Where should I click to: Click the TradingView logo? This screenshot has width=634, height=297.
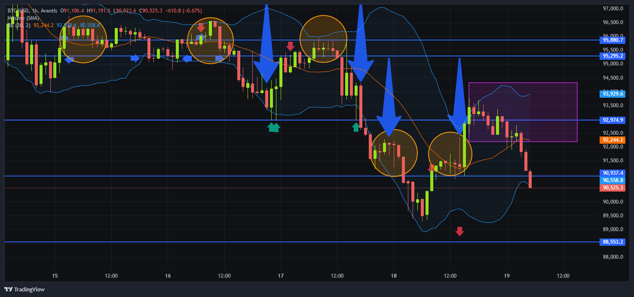(x=24, y=289)
